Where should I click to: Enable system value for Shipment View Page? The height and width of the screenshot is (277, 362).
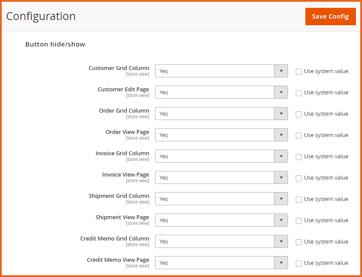pos(299,220)
